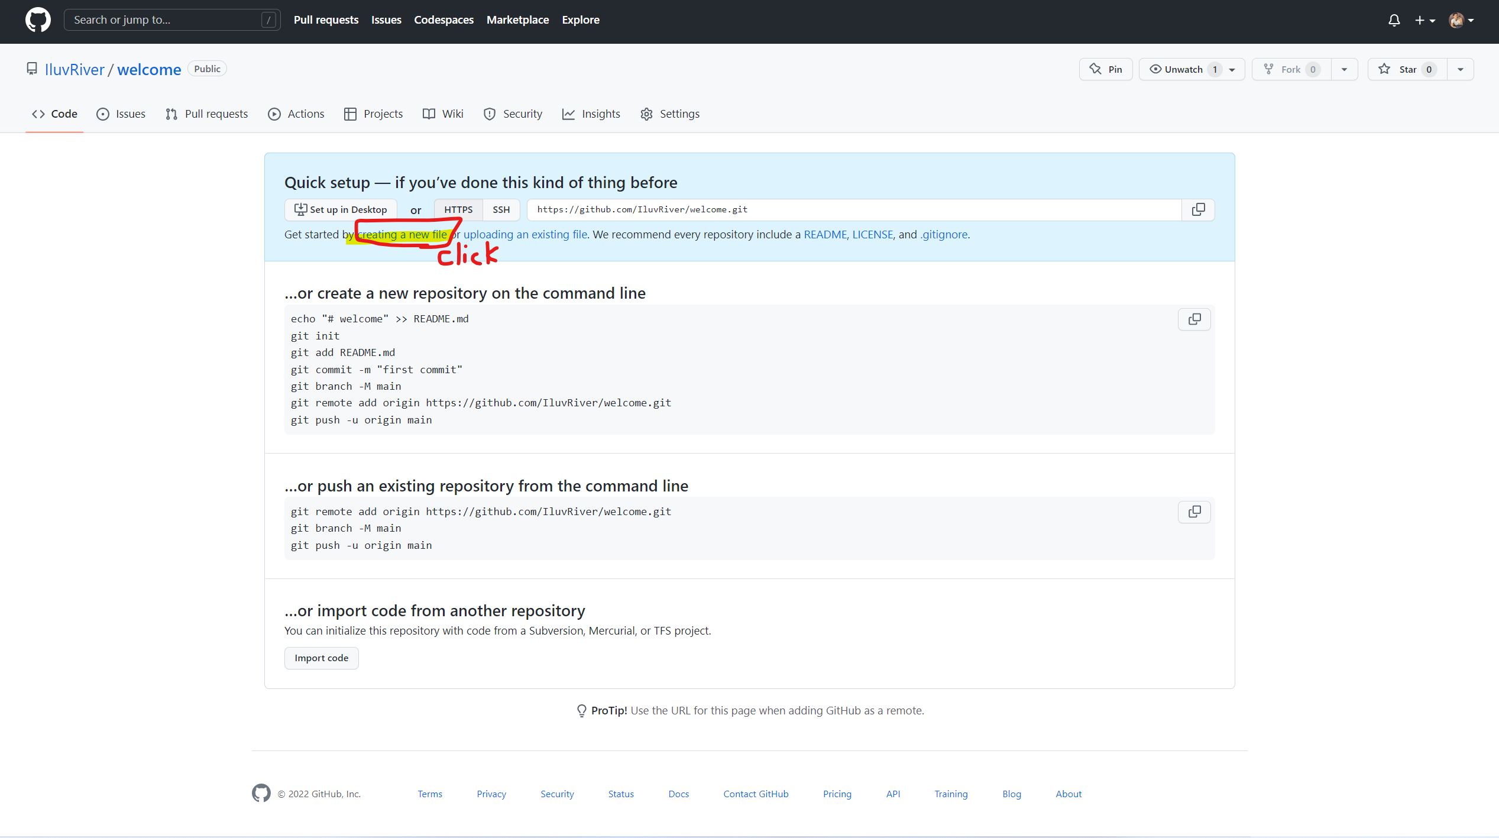Screen dimensions: 1499x838
Task: Copy the push existing repository commands
Action: coord(1194,512)
